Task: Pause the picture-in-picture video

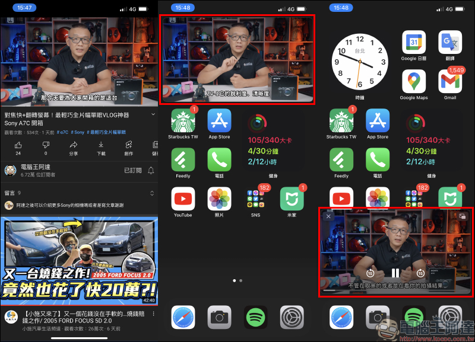Action: click(x=395, y=273)
